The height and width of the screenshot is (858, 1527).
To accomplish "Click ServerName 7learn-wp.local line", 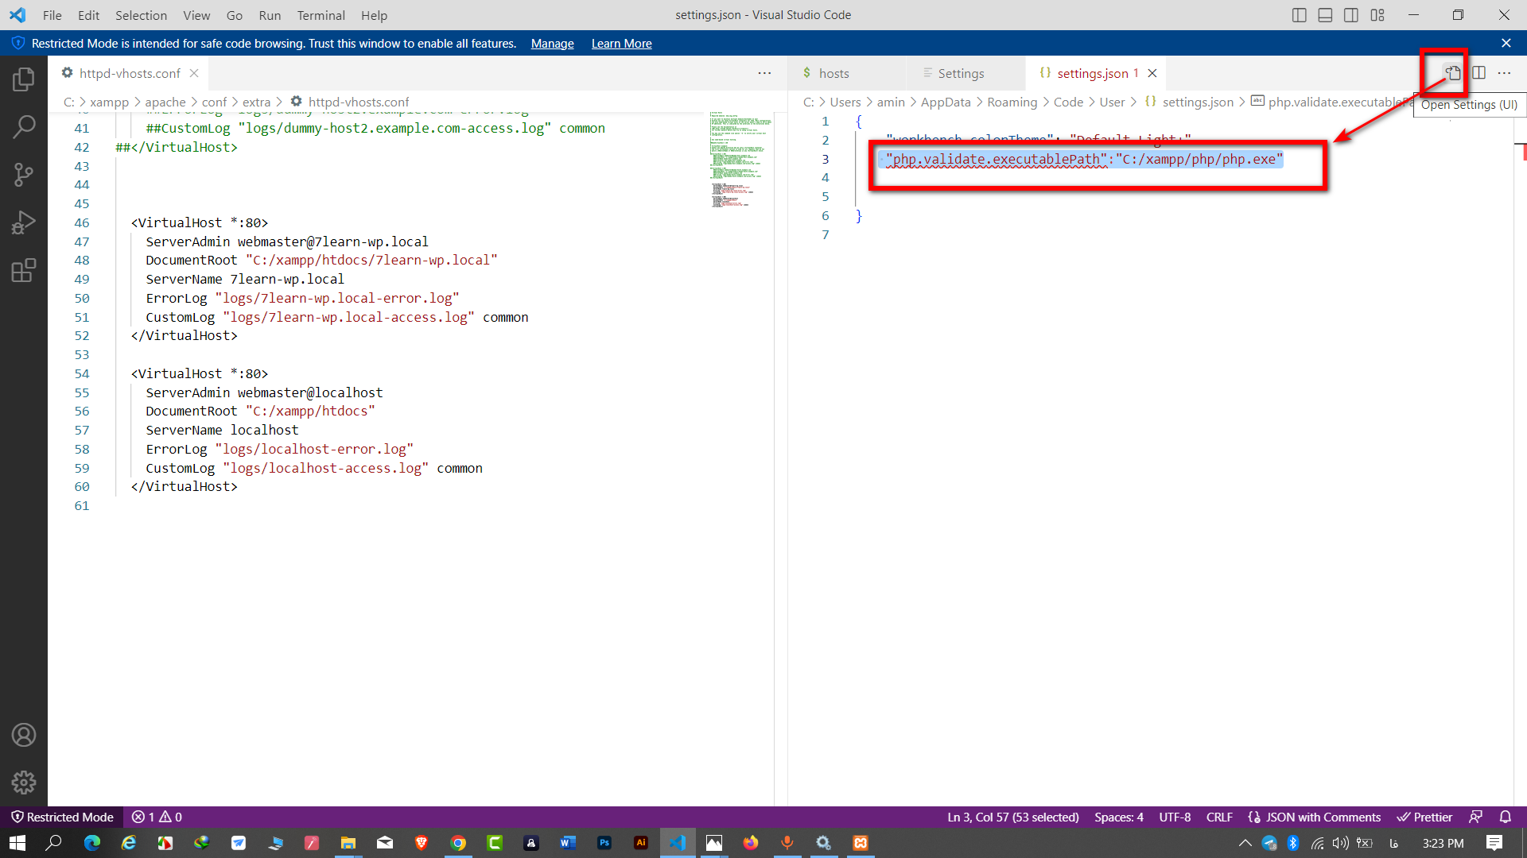I will click(x=245, y=279).
